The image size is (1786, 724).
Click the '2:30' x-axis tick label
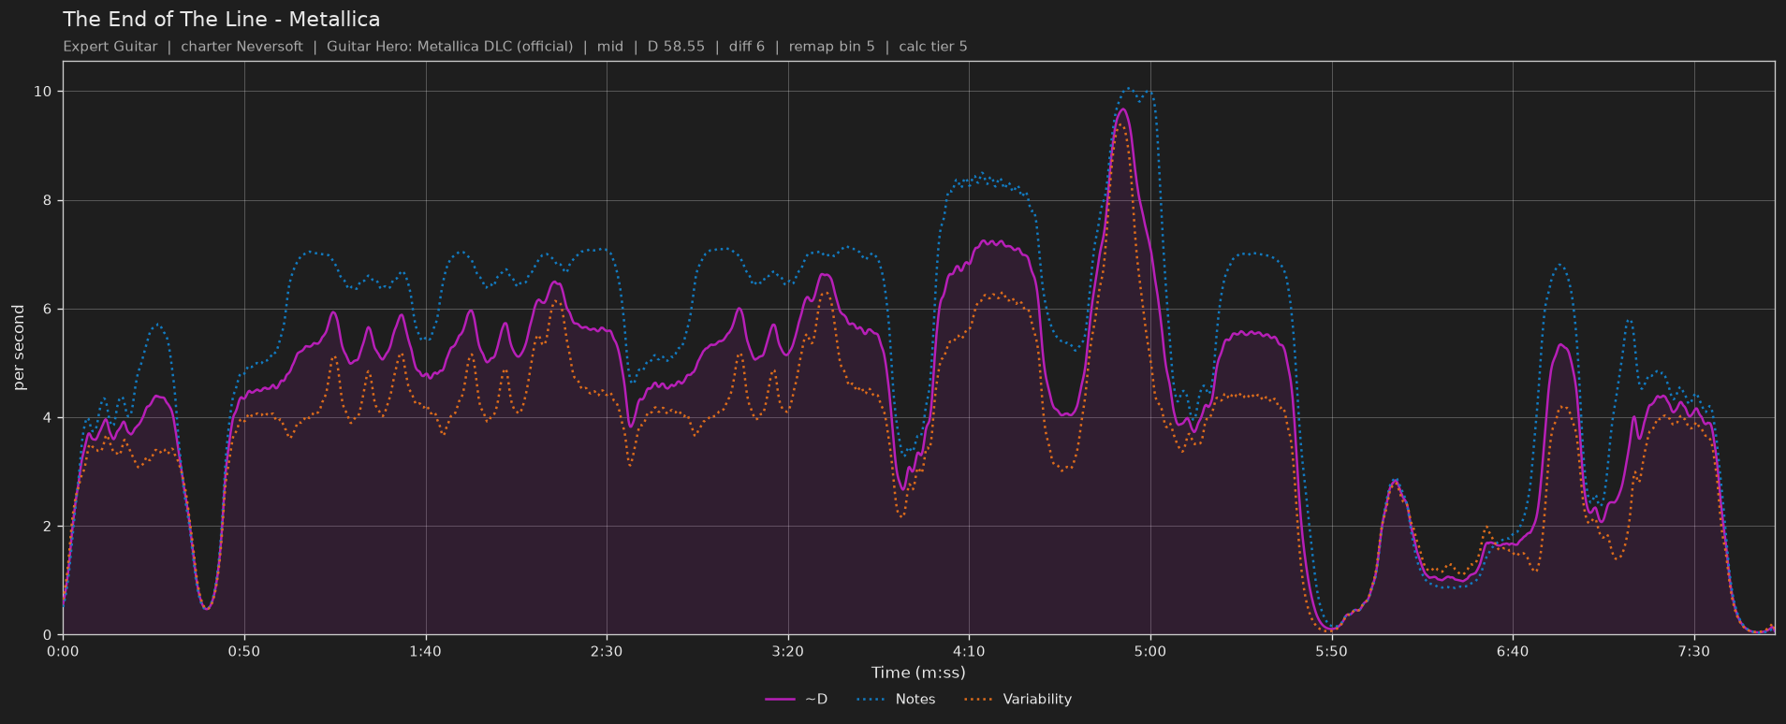tap(607, 651)
